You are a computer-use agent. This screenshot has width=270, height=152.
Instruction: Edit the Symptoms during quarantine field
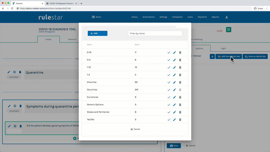[9, 106]
